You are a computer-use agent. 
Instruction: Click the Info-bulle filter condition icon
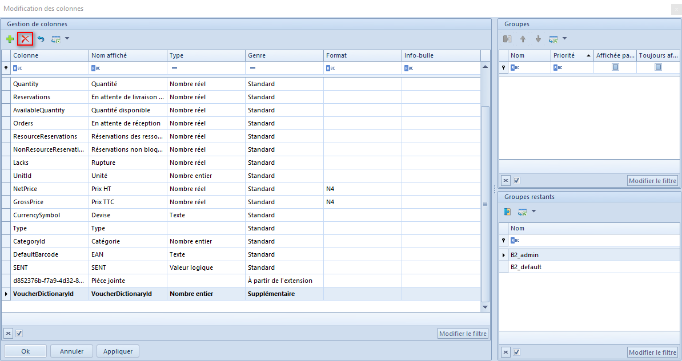(409, 68)
